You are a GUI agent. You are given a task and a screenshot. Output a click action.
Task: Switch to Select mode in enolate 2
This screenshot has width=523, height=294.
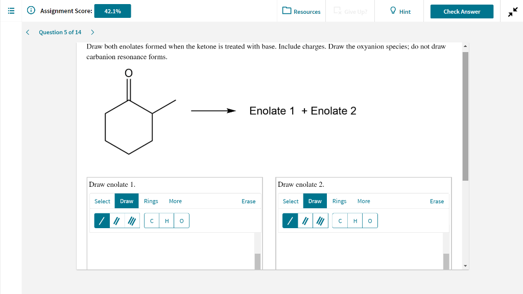pos(291,201)
